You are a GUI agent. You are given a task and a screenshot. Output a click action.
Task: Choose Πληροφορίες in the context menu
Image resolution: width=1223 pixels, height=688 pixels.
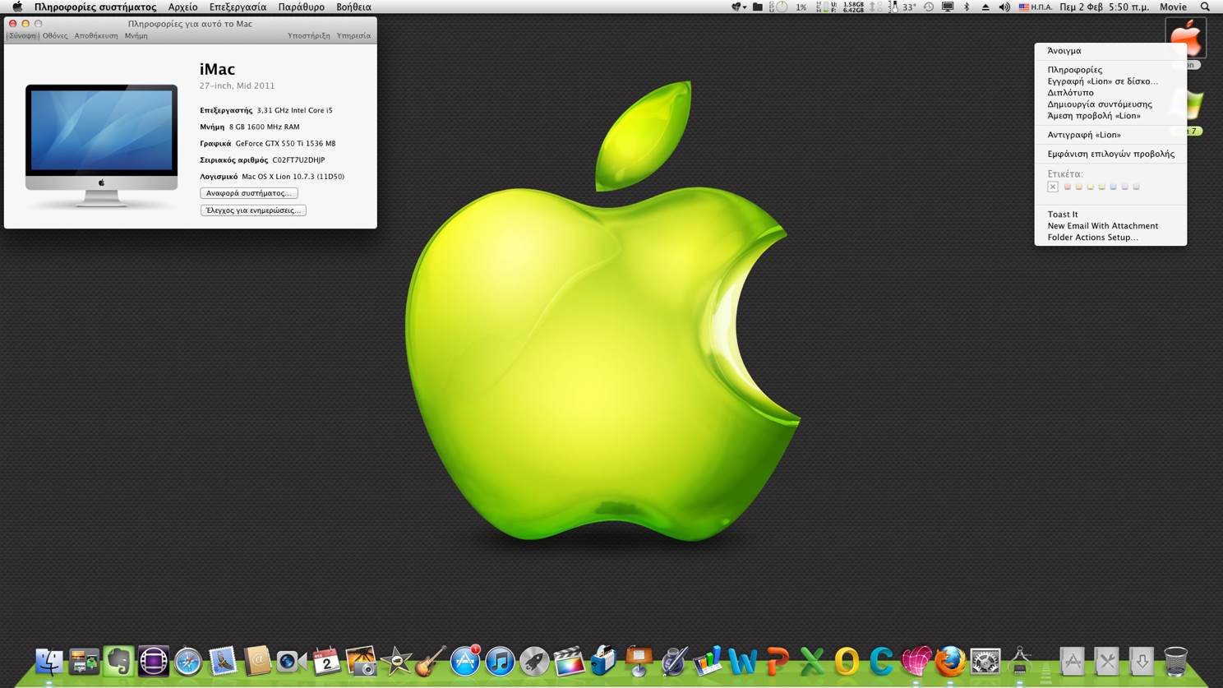coord(1110,70)
